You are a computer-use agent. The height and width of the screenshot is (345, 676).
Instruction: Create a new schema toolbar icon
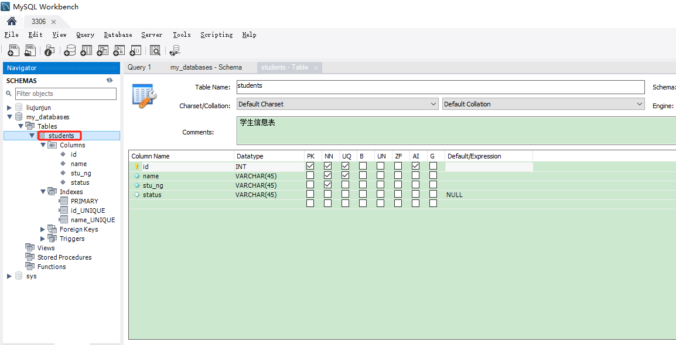(x=69, y=51)
